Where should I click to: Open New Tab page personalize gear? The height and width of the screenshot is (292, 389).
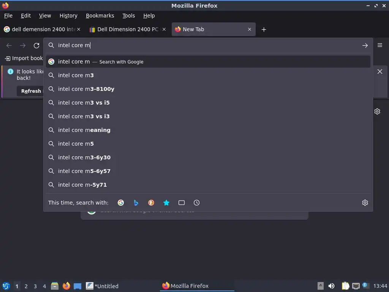(x=377, y=111)
